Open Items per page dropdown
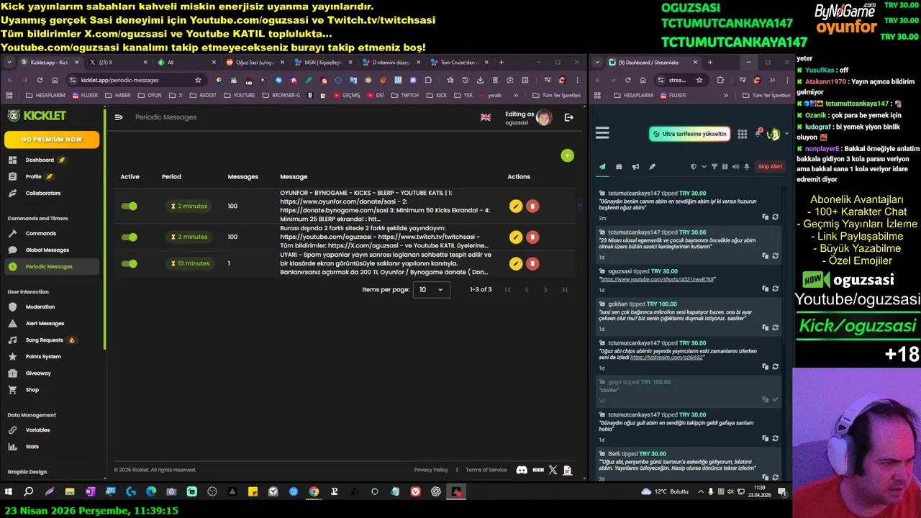921x518 pixels. (x=432, y=289)
